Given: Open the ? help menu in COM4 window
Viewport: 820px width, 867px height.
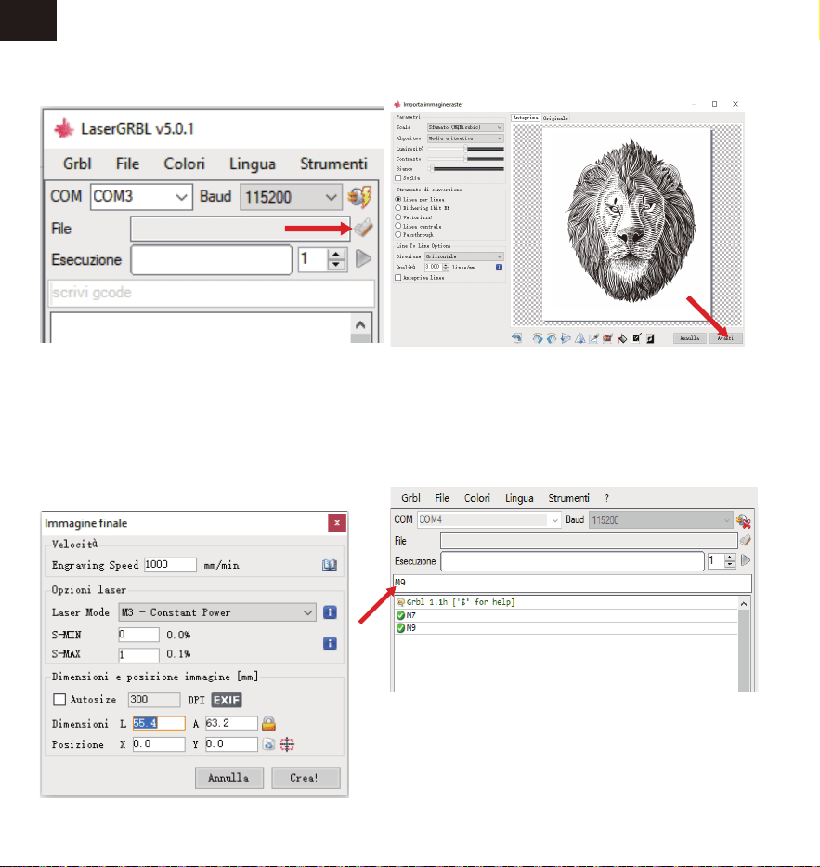Looking at the screenshot, I should pos(606,498).
